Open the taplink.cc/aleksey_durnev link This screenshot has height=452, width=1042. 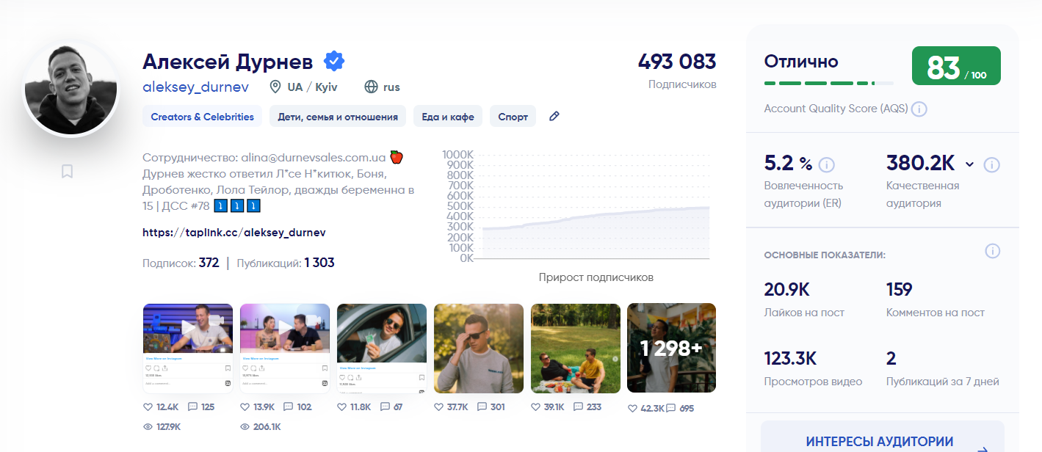coord(234,233)
